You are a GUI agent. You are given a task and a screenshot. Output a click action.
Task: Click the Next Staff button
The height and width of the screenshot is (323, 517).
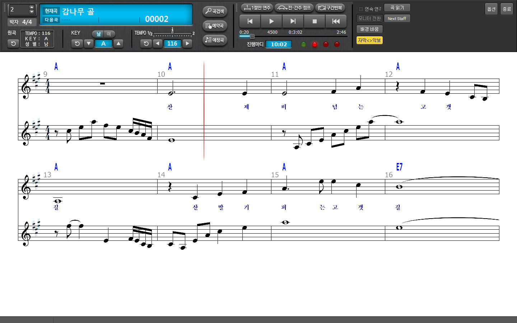[397, 19]
